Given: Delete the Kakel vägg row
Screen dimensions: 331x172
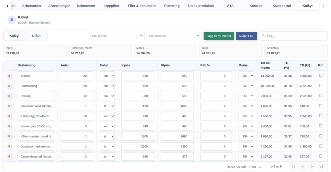Looking at the screenshot, I should pyautogui.click(x=9, y=116).
